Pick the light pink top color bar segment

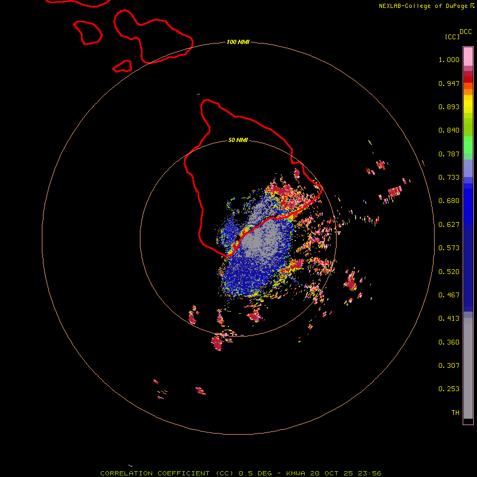coord(468,56)
